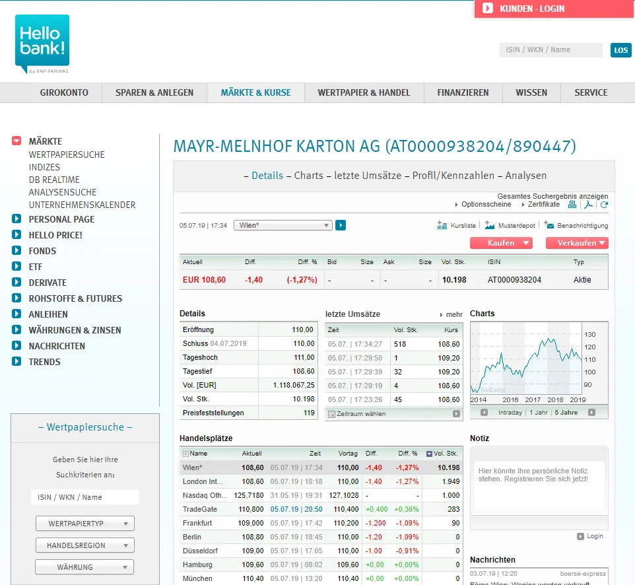Click the Login arrow icon under Notiz

click(580, 536)
